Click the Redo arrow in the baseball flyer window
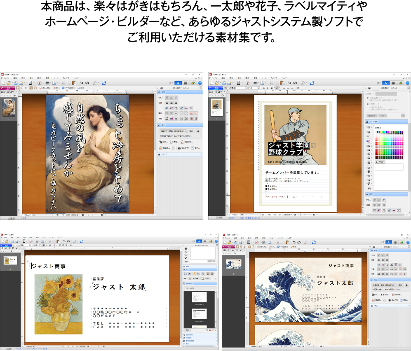411x351 pixels. click(x=294, y=83)
